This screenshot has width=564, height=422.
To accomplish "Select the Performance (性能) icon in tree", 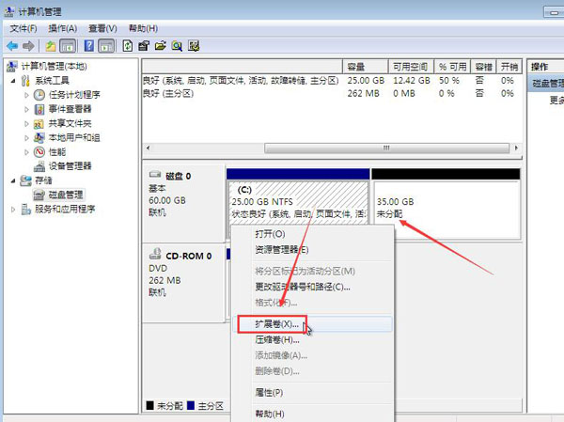I will pos(39,151).
